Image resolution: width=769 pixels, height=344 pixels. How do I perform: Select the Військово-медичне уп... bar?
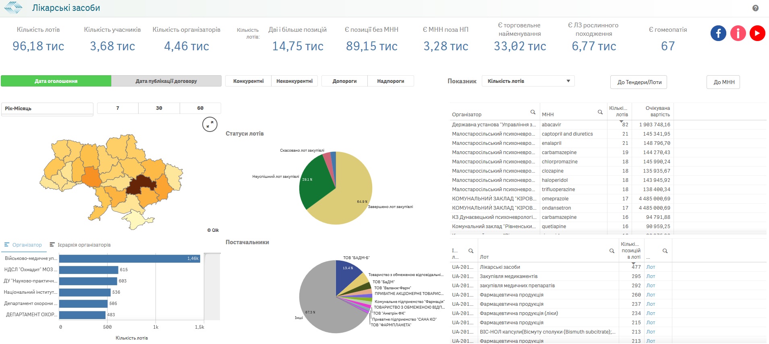coord(130,258)
